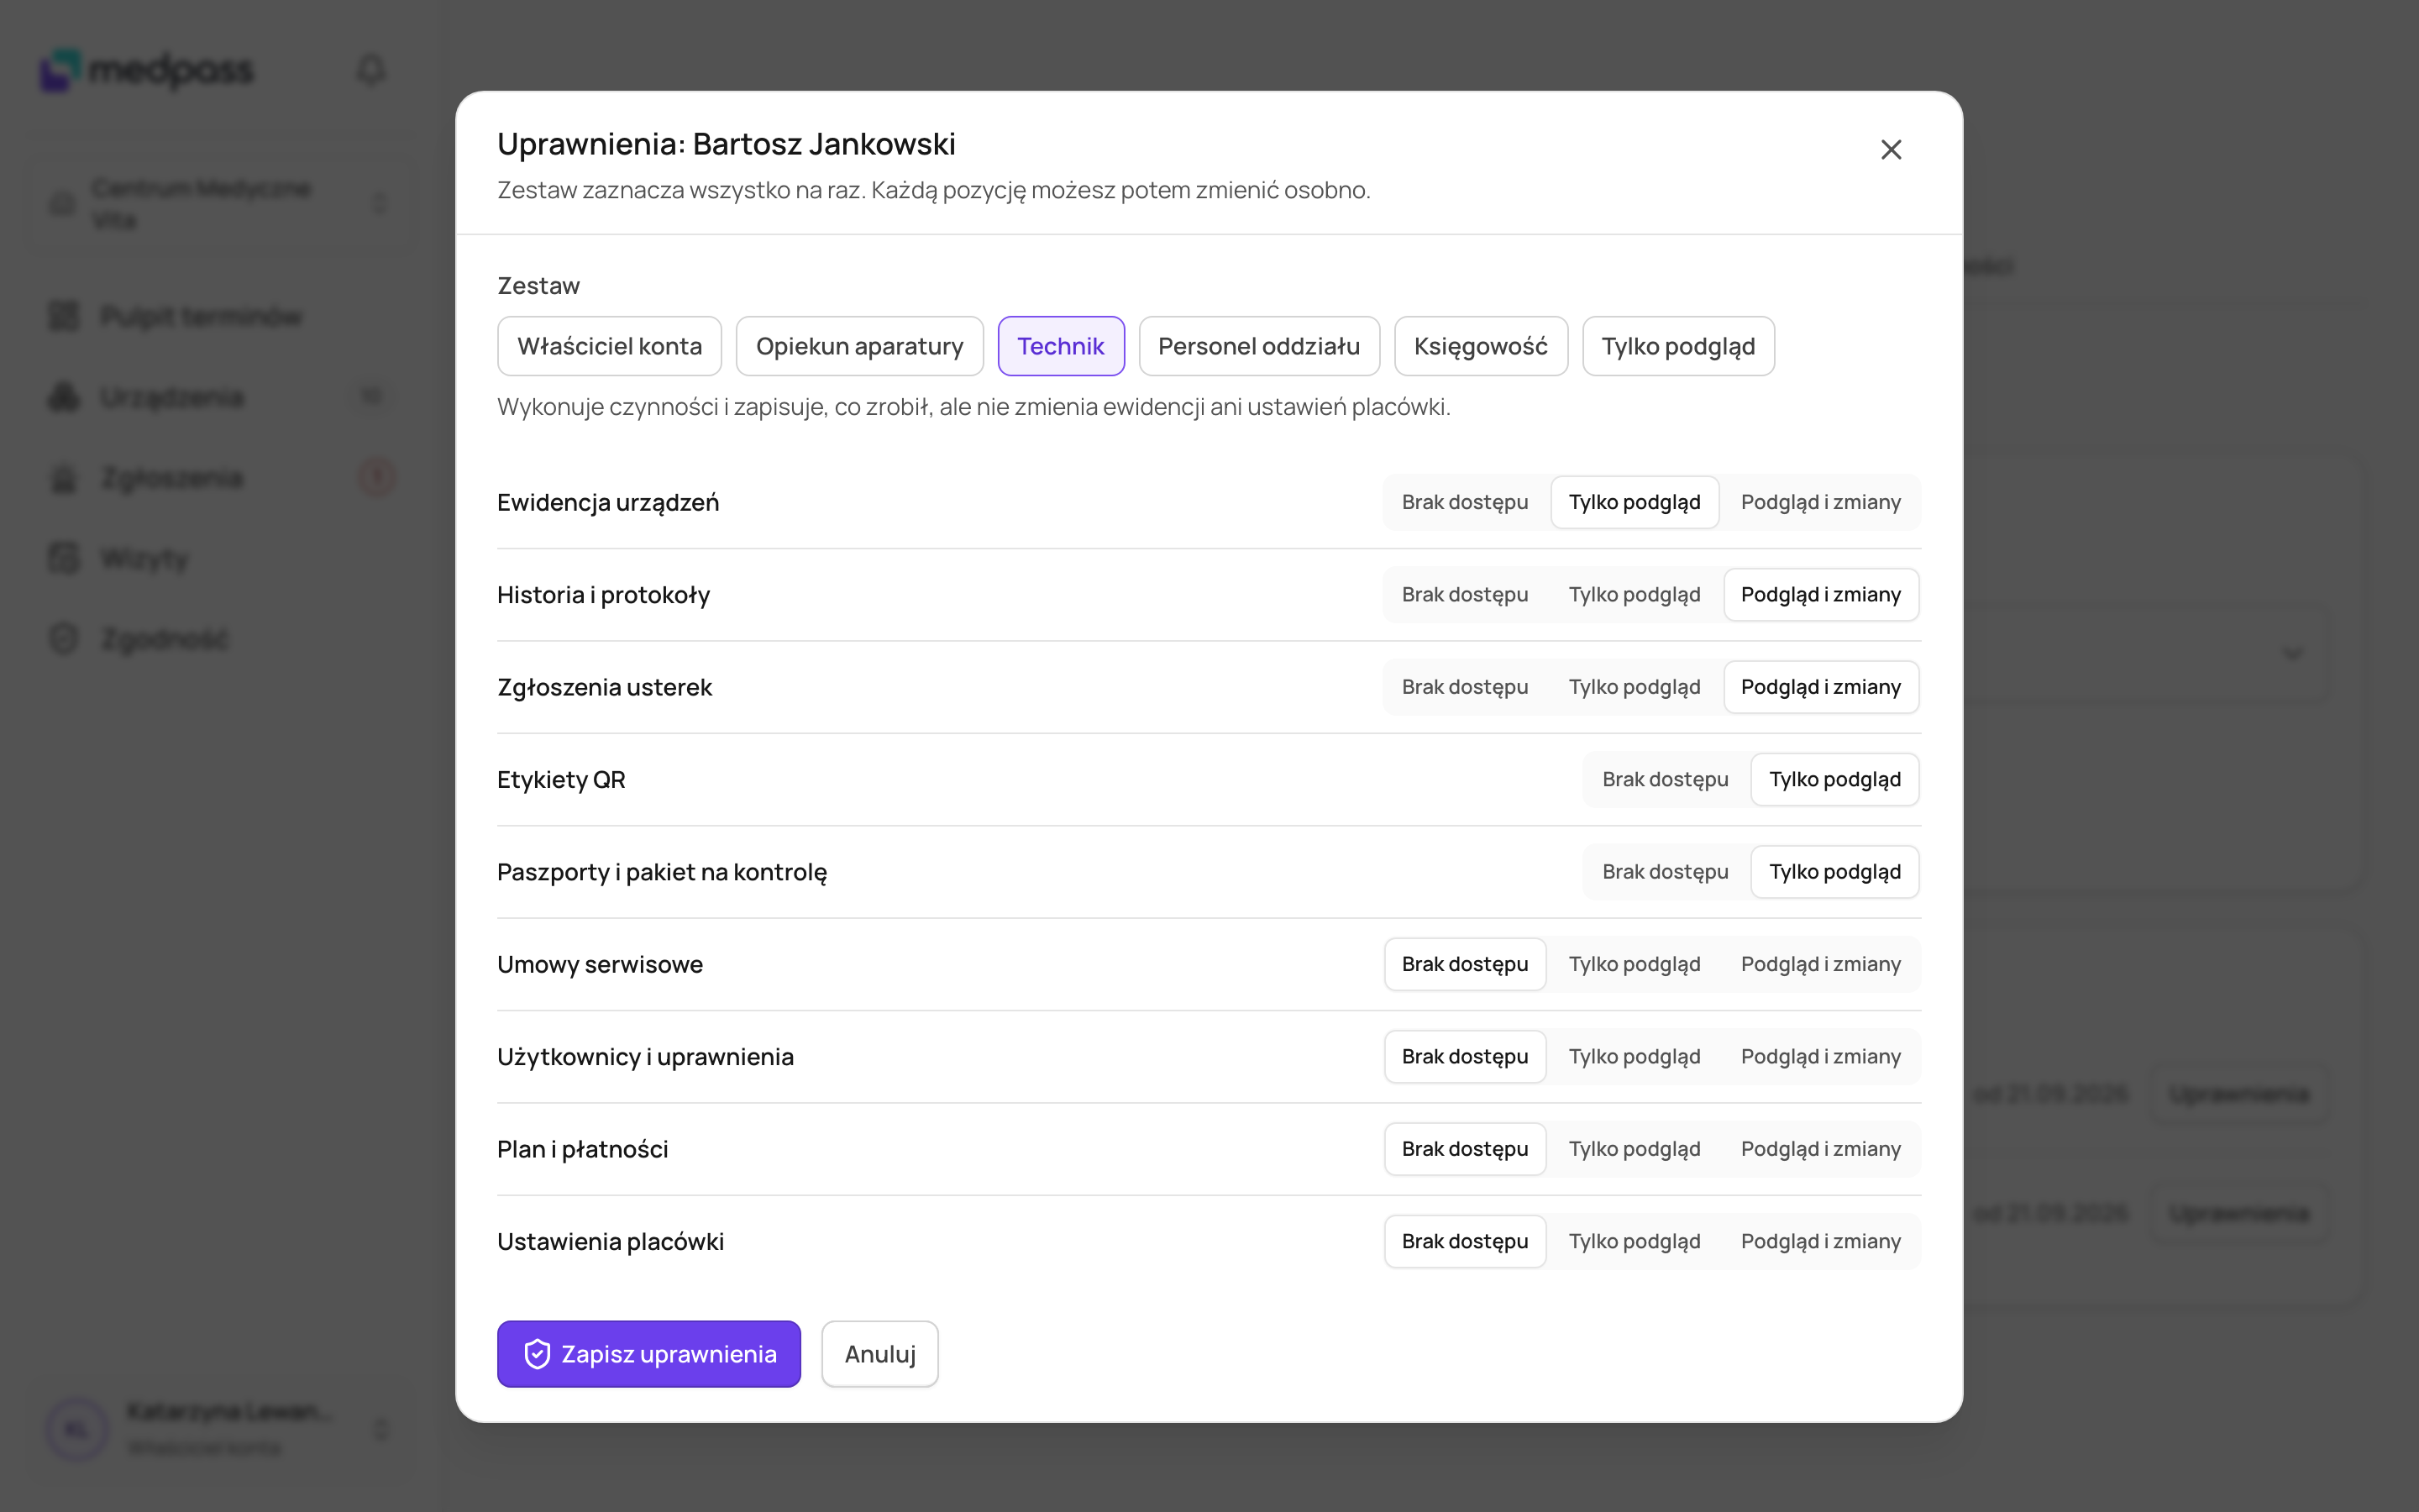The width and height of the screenshot is (2419, 1512).
Task: Save permissions with Zapisz uprawnienia
Action: tap(648, 1354)
